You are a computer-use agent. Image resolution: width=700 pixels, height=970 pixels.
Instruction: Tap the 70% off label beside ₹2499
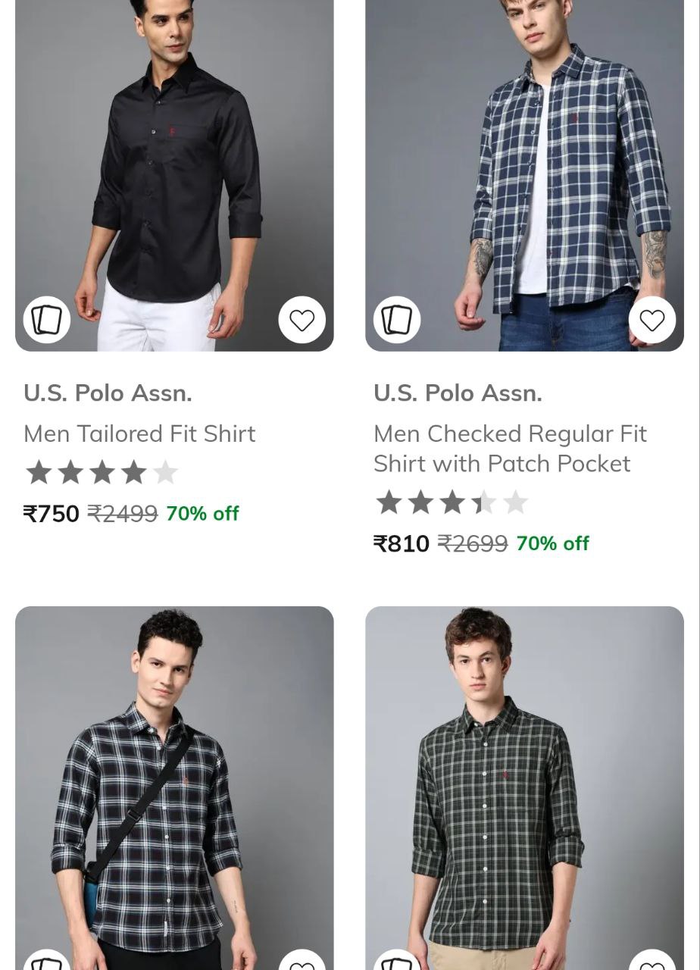pos(202,514)
